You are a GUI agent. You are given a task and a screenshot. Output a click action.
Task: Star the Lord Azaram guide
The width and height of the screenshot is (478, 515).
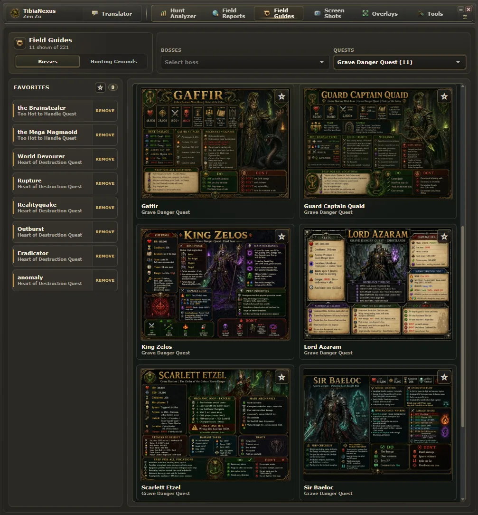click(444, 237)
